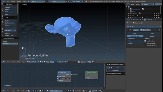Open Help menu
This screenshot has width=163, height=92.
[25, 2]
